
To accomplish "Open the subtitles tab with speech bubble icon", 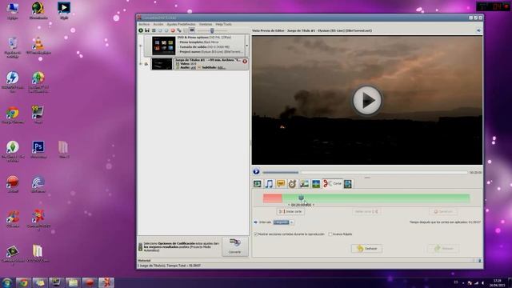I will pyautogui.click(x=281, y=184).
